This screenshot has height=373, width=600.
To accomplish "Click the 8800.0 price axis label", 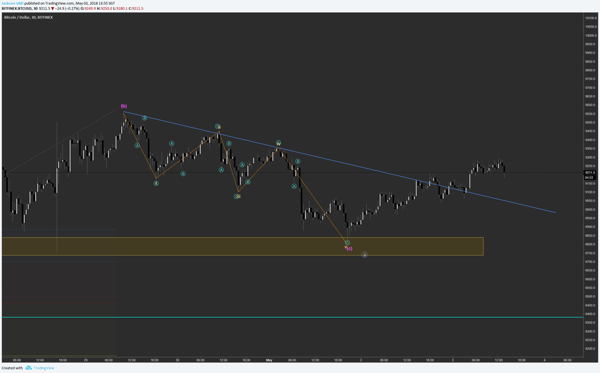I will pos(591,244).
